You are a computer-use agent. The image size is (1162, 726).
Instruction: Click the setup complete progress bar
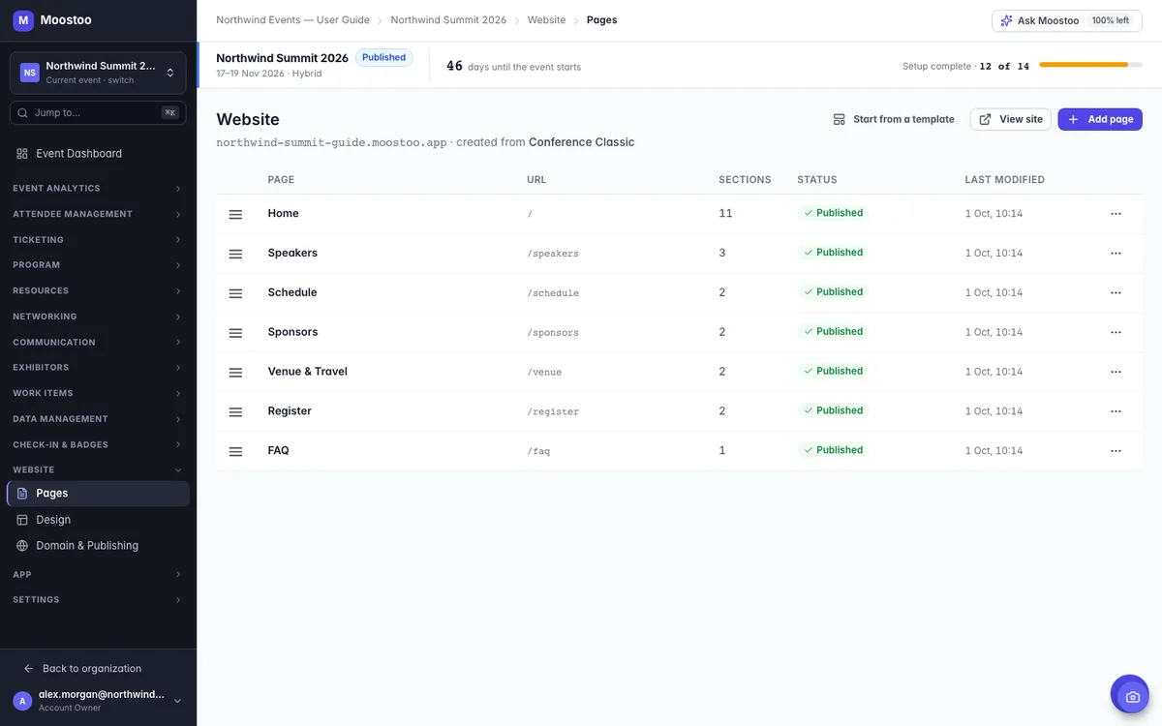coord(1090,65)
